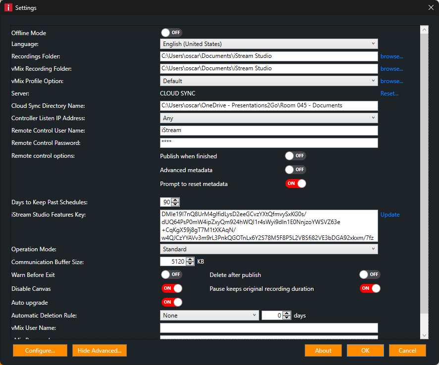Toggle Warn Before Exit switch
Image resolution: width=439 pixels, height=365 pixels.
coord(171,274)
